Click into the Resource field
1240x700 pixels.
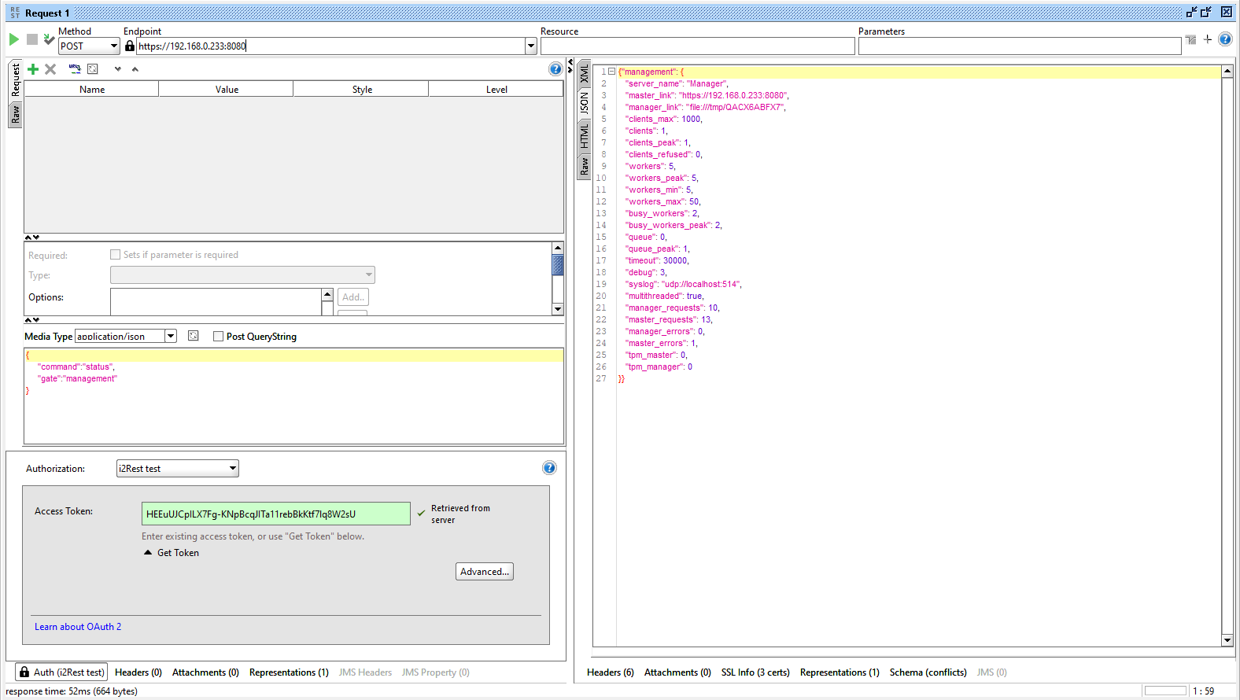pyautogui.click(x=697, y=46)
